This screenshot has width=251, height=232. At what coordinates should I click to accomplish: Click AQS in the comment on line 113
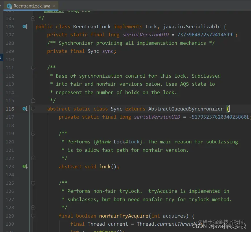[184, 84]
